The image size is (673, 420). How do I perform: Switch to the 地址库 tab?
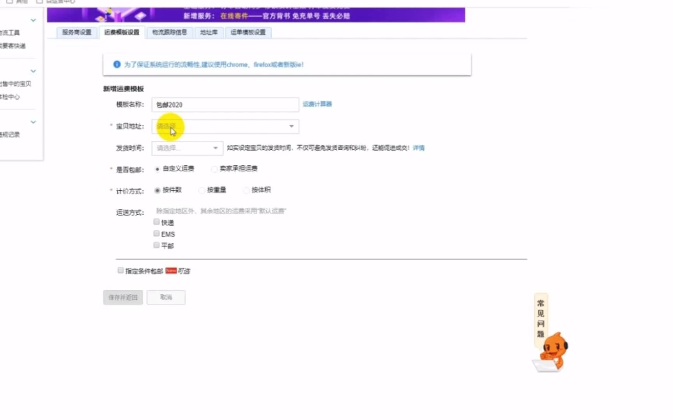(209, 32)
